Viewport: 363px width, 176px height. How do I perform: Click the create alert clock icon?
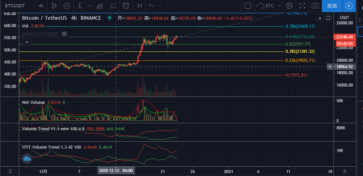click(126, 6)
